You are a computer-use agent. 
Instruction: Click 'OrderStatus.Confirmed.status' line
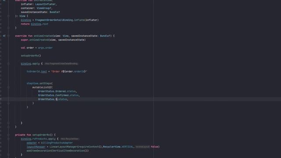click(59, 95)
